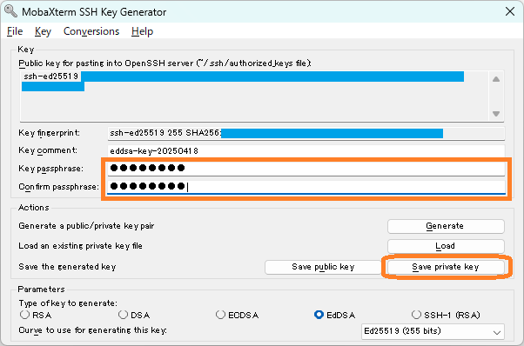Click the "Generate a public/private key pair" label

(86, 226)
